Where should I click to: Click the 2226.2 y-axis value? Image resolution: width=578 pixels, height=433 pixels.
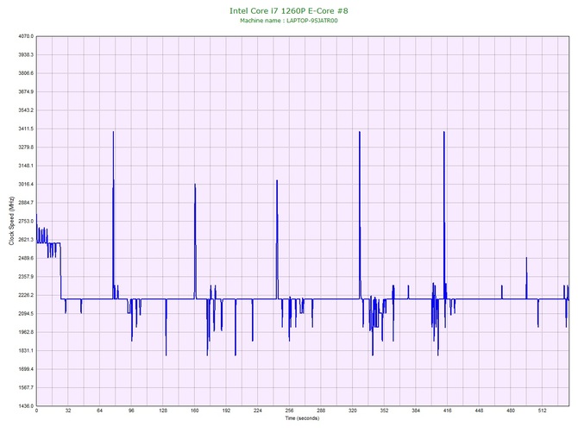(x=26, y=295)
